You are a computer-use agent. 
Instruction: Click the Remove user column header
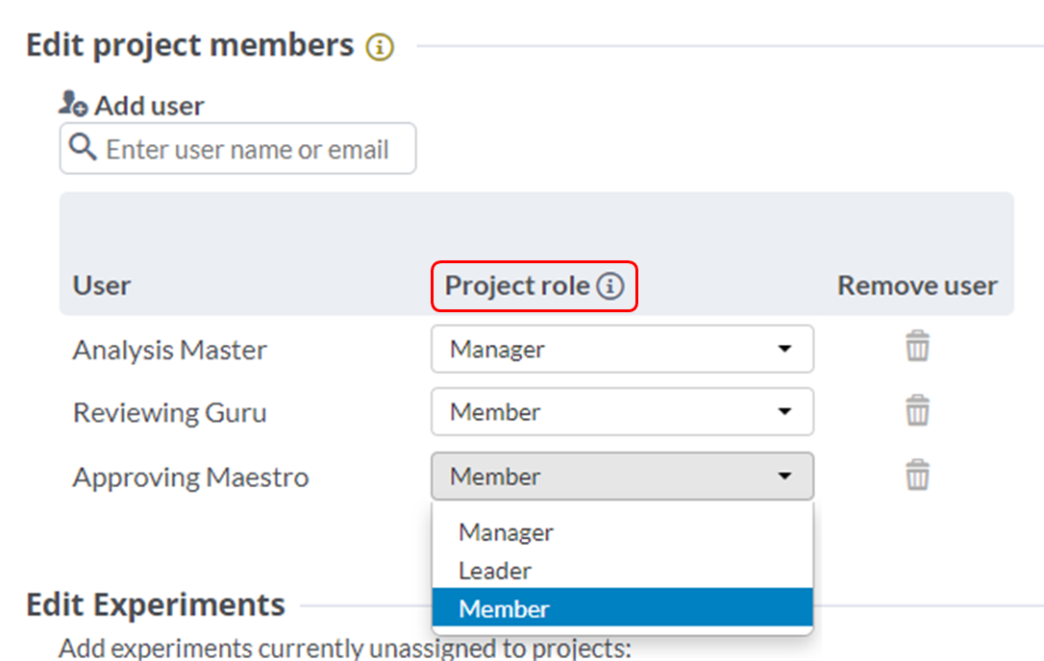917,286
